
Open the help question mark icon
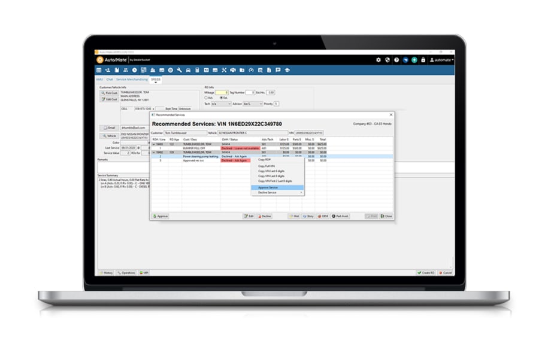point(396,60)
